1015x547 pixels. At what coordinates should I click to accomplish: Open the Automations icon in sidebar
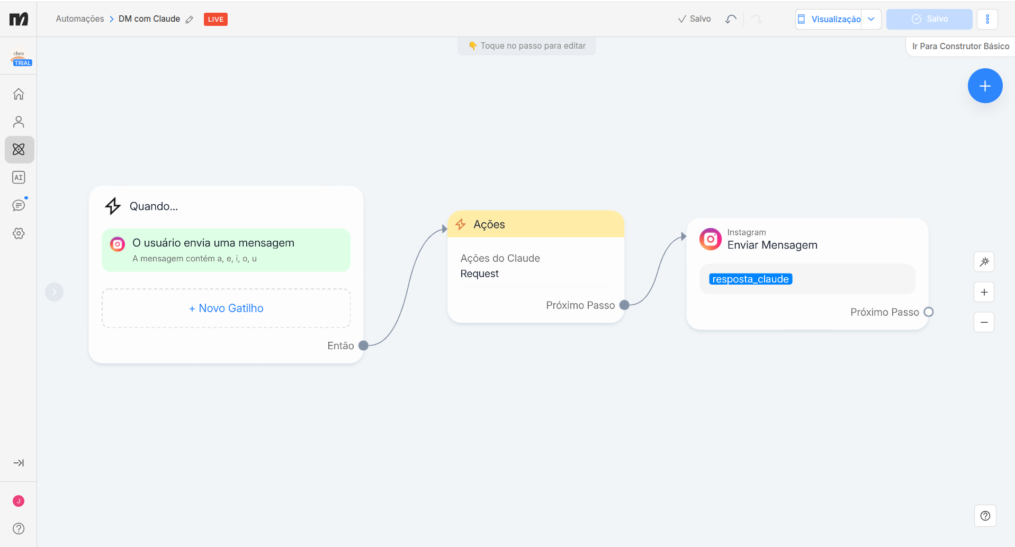[19, 150]
